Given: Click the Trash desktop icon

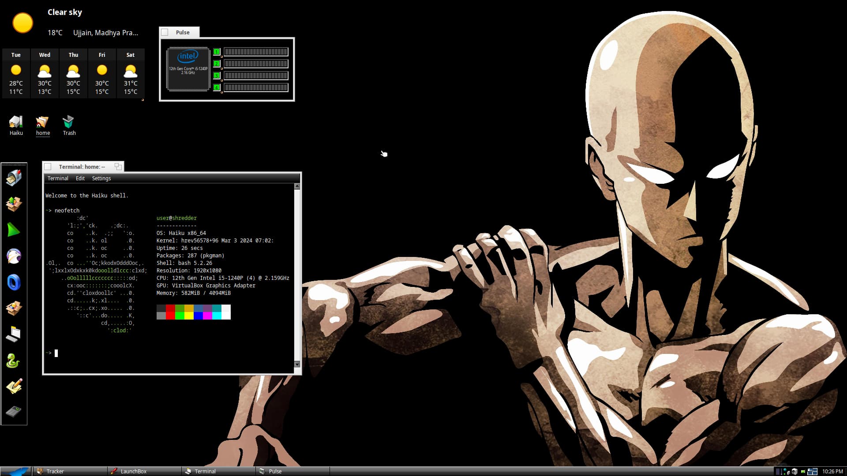Looking at the screenshot, I should click(69, 122).
